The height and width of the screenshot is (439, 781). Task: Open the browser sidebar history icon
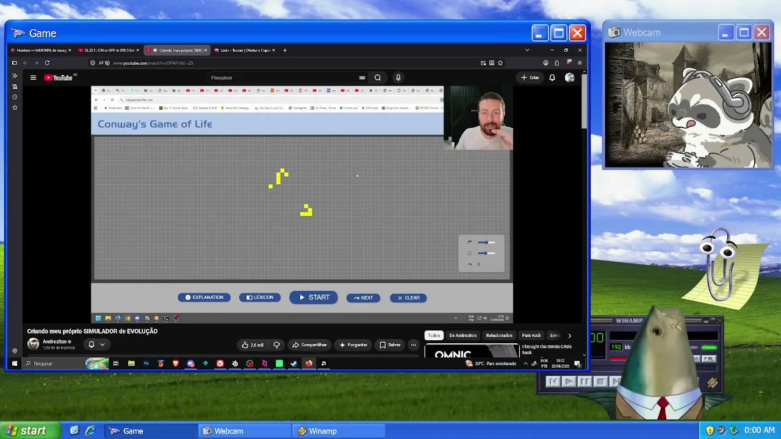coord(15,97)
